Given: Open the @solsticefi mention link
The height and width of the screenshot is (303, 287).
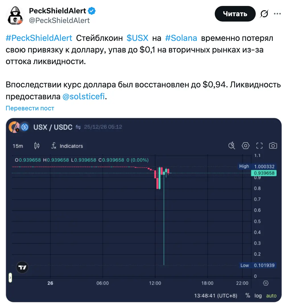Looking at the screenshot, I should click(x=84, y=97).
